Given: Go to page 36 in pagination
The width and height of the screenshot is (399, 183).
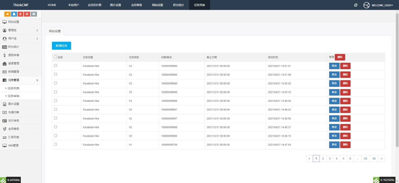Looking at the screenshot, I should [x=374, y=158].
